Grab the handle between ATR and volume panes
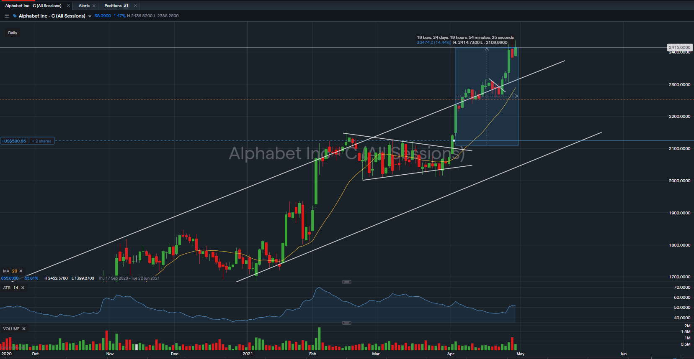 click(x=347, y=323)
